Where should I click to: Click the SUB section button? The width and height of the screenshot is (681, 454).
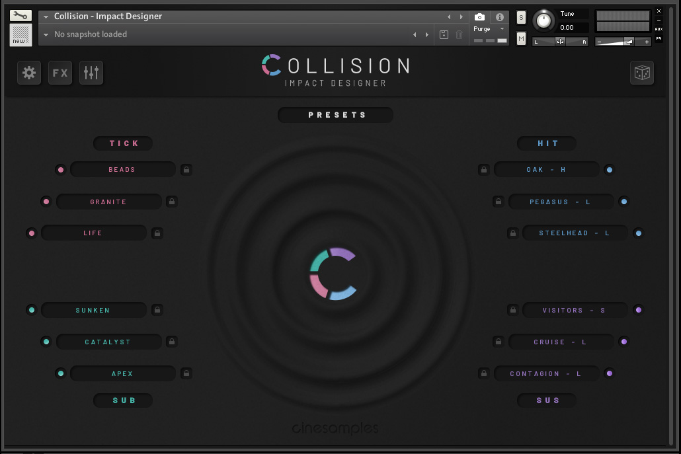(x=123, y=400)
